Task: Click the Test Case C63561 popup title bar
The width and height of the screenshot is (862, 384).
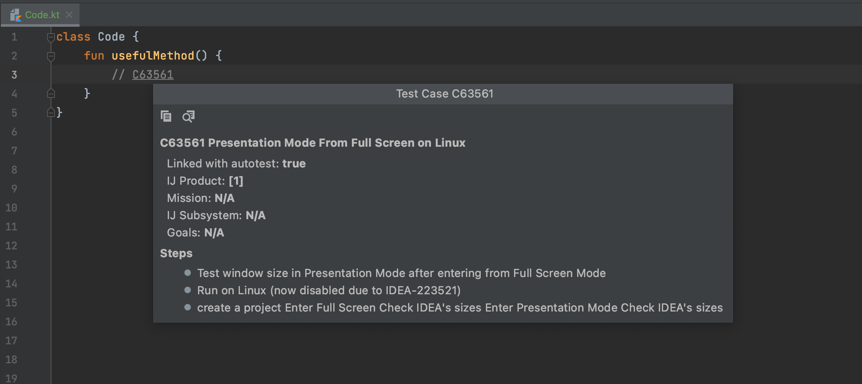Action: [443, 94]
